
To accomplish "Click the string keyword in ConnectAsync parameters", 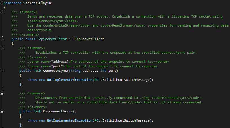I will (75, 71).
